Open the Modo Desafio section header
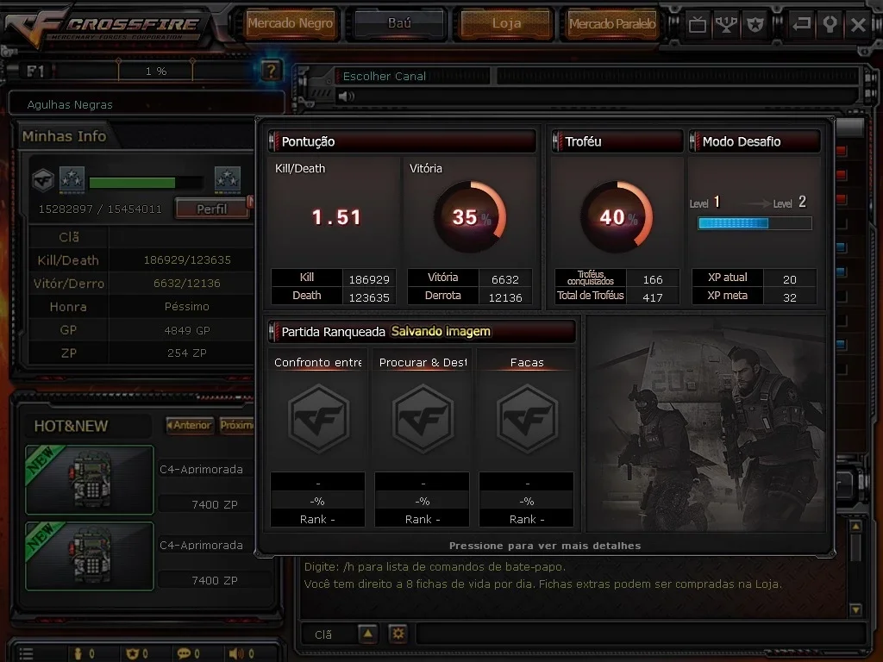This screenshot has width=883, height=662. pyautogui.click(x=755, y=141)
